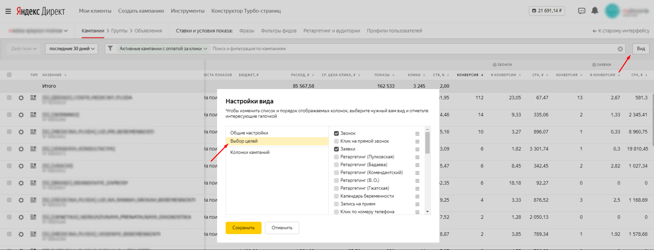
Task: Open Создать кампанию menu item
Action: click(x=141, y=11)
